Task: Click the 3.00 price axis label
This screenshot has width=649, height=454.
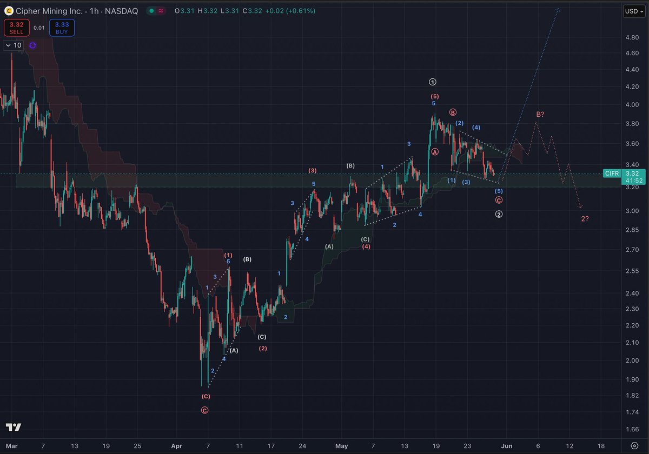Action: [x=633, y=211]
